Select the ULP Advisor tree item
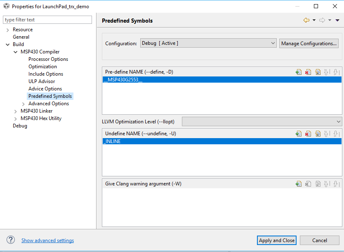Image resolution: width=344 pixels, height=252 pixels. point(42,81)
